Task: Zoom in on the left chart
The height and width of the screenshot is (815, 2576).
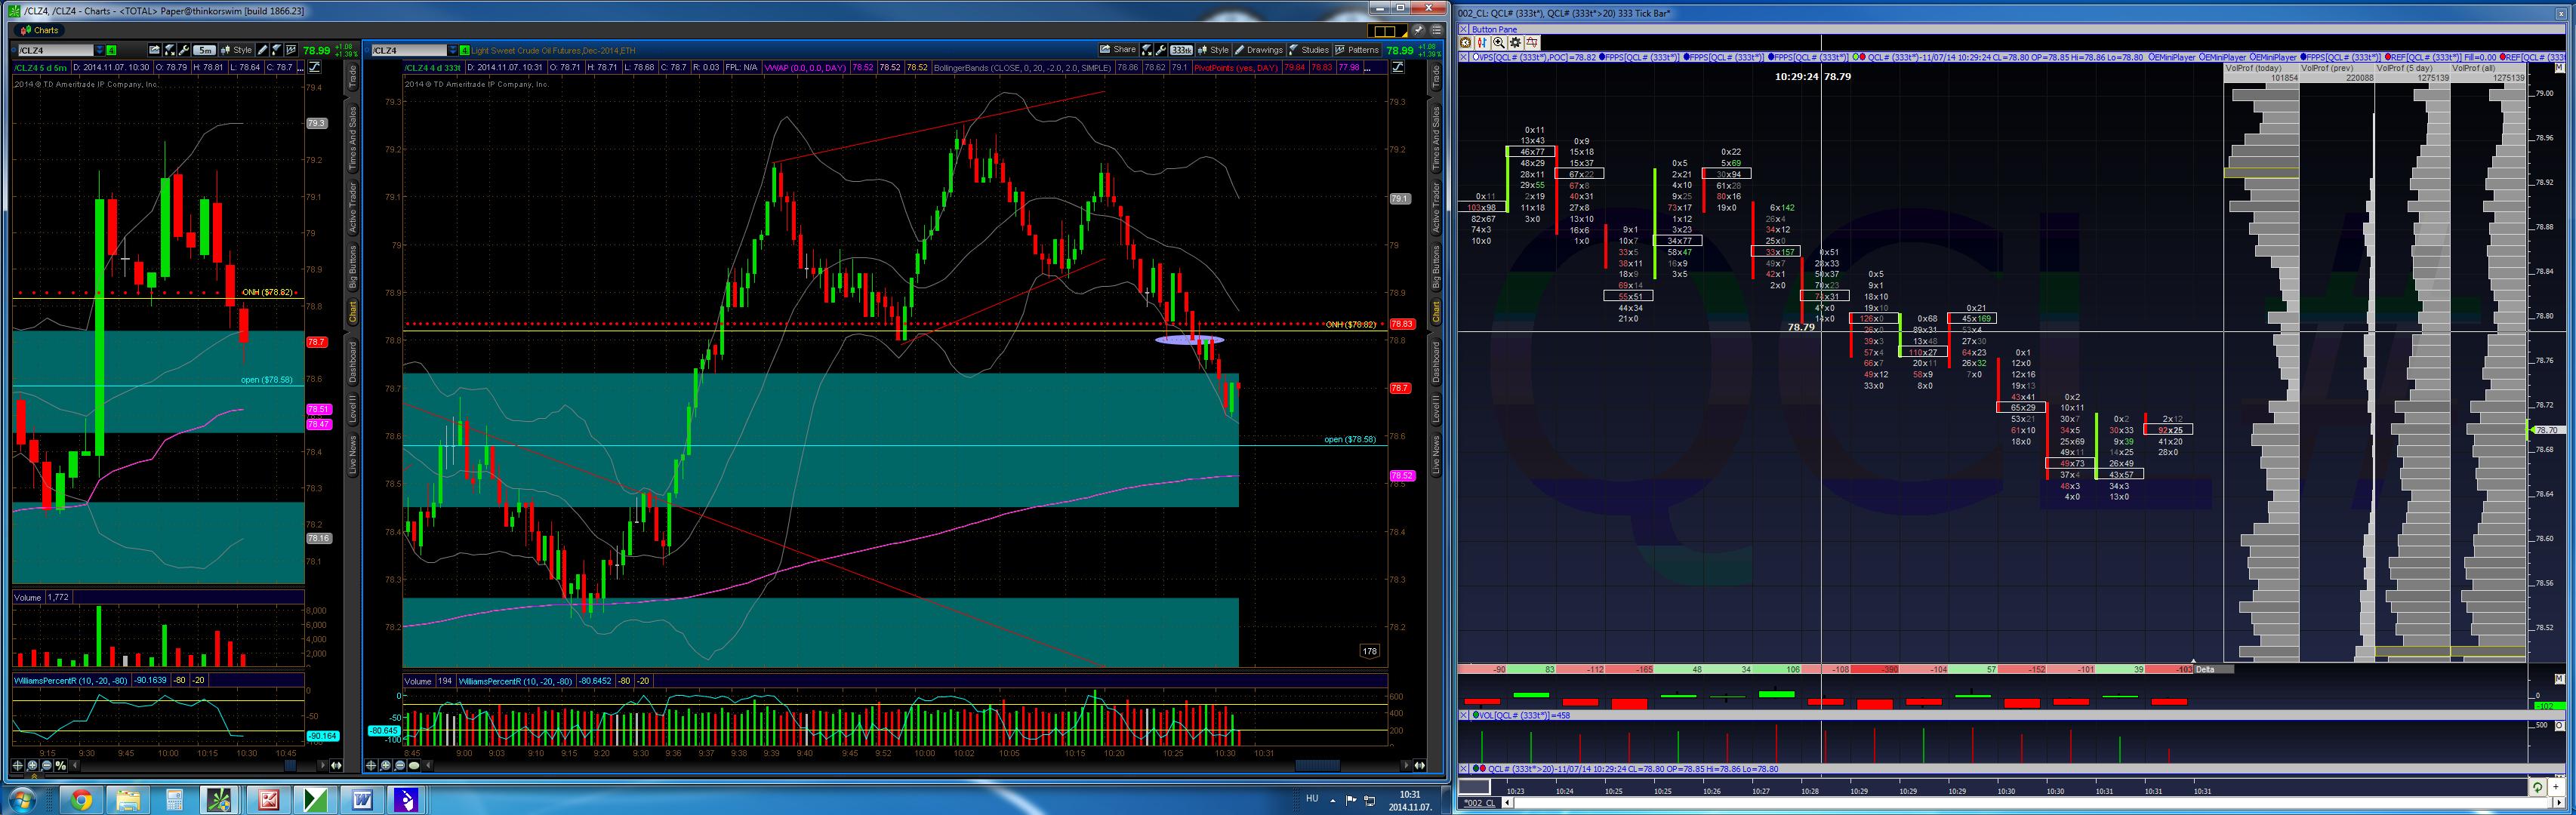Action: coord(33,766)
